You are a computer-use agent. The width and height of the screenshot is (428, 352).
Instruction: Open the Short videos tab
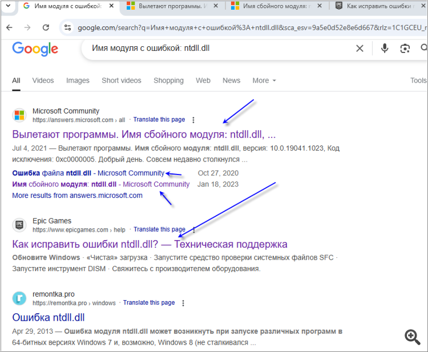coord(122,80)
